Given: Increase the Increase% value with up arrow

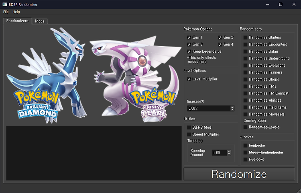Looking at the screenshot, I should [x=232, y=107].
